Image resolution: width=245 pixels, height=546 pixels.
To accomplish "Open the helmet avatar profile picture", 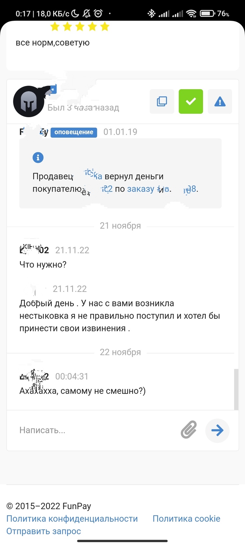I will pos(29,102).
